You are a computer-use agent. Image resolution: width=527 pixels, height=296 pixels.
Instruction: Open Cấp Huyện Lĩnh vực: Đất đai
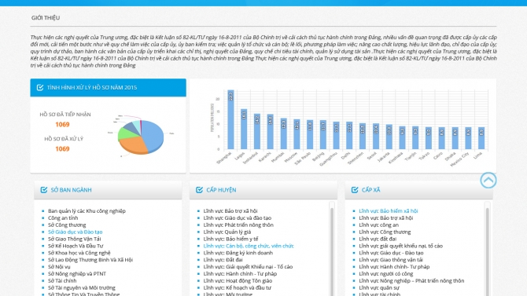(x=223, y=260)
